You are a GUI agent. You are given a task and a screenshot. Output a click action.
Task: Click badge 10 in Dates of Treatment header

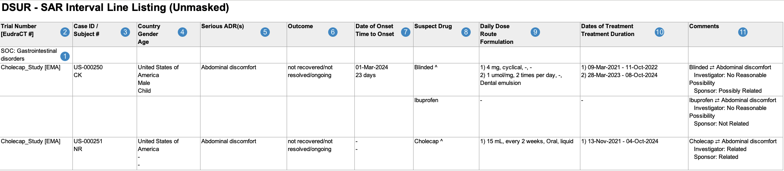[659, 32]
